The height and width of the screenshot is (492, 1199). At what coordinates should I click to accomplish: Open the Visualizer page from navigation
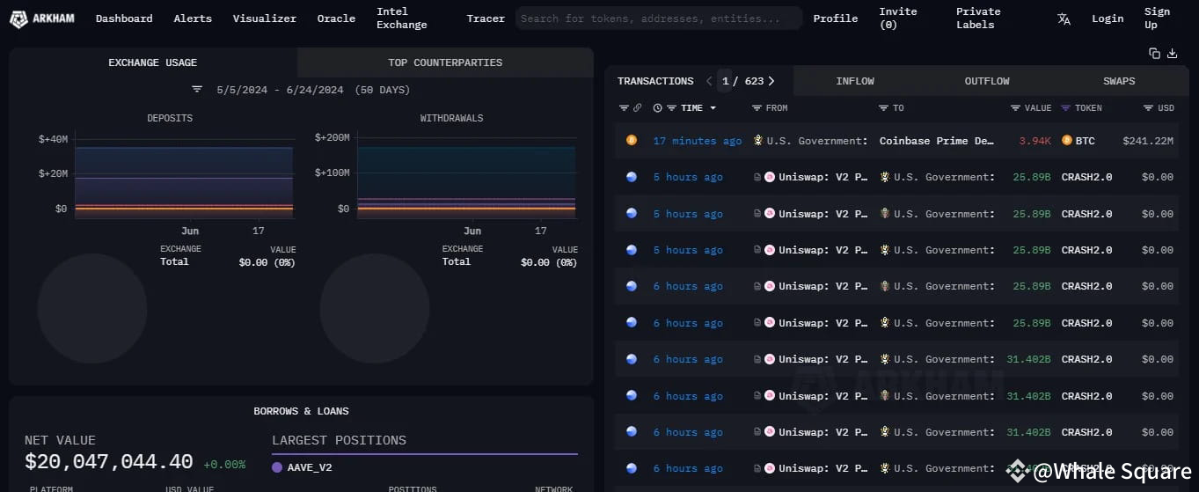(264, 18)
